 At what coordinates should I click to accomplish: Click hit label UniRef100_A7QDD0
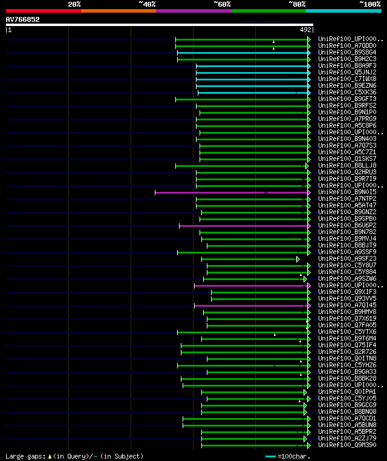click(x=347, y=45)
